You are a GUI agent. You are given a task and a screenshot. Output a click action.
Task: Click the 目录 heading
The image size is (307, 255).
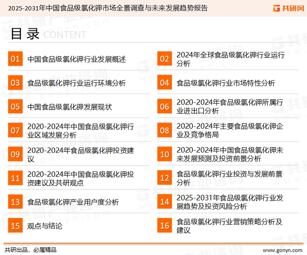(25, 34)
